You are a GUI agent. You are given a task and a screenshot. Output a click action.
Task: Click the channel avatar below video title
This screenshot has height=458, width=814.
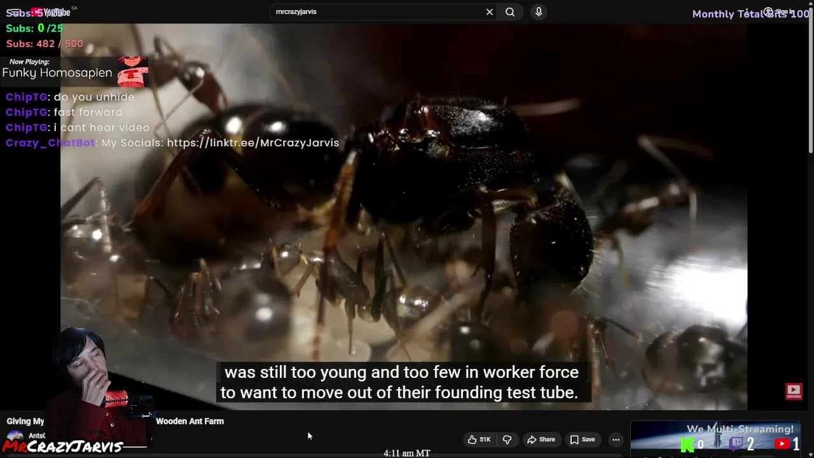tap(14, 439)
